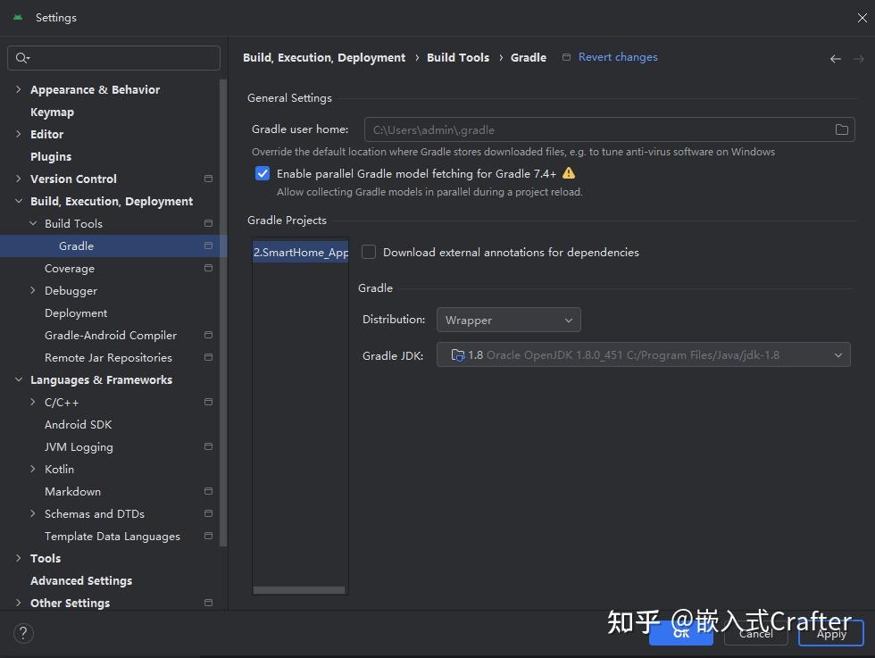The height and width of the screenshot is (658, 875).
Task: Click the Build Tools breadcrumb
Action: coord(458,57)
